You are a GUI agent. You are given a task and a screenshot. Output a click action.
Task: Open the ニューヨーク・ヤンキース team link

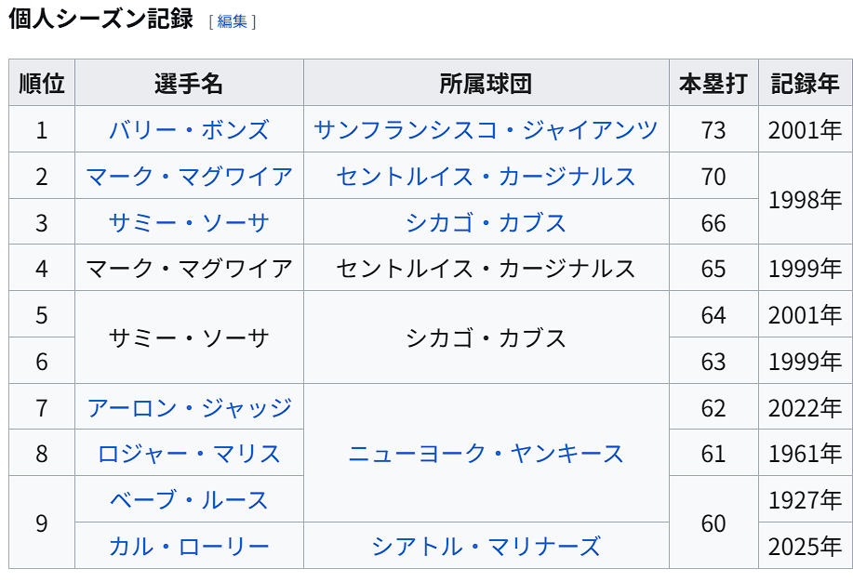pyautogui.click(x=486, y=454)
